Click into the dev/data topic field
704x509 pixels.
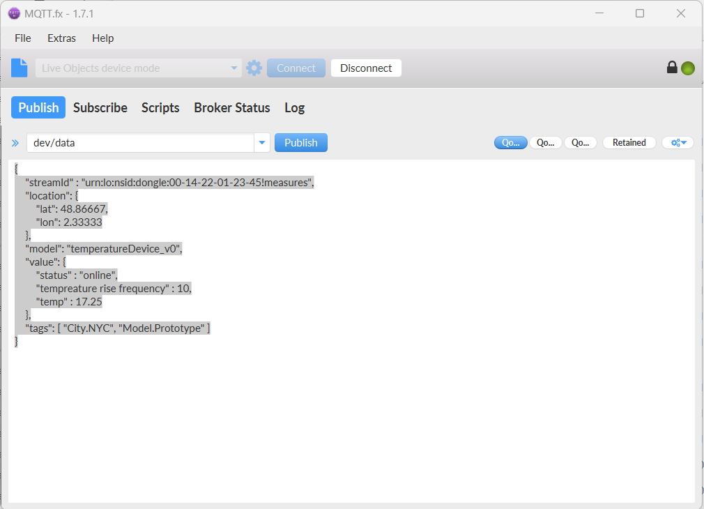(x=140, y=143)
